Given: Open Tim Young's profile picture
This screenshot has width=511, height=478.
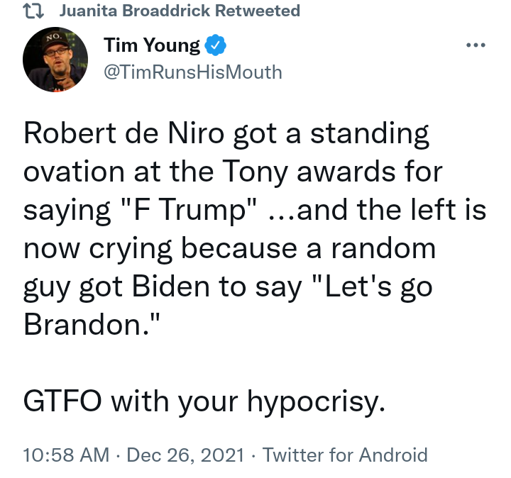Looking at the screenshot, I should pyautogui.click(x=55, y=60).
